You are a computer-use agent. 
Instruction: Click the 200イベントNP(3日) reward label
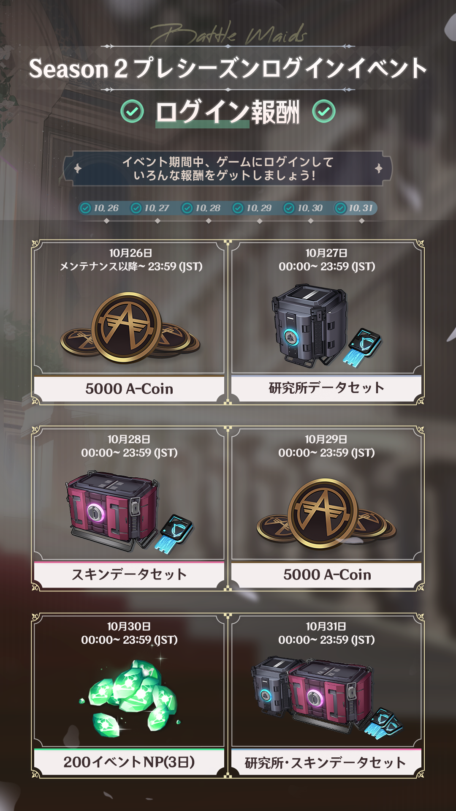coord(129,762)
